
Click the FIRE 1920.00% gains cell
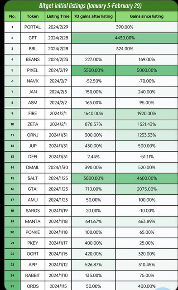tap(147, 113)
